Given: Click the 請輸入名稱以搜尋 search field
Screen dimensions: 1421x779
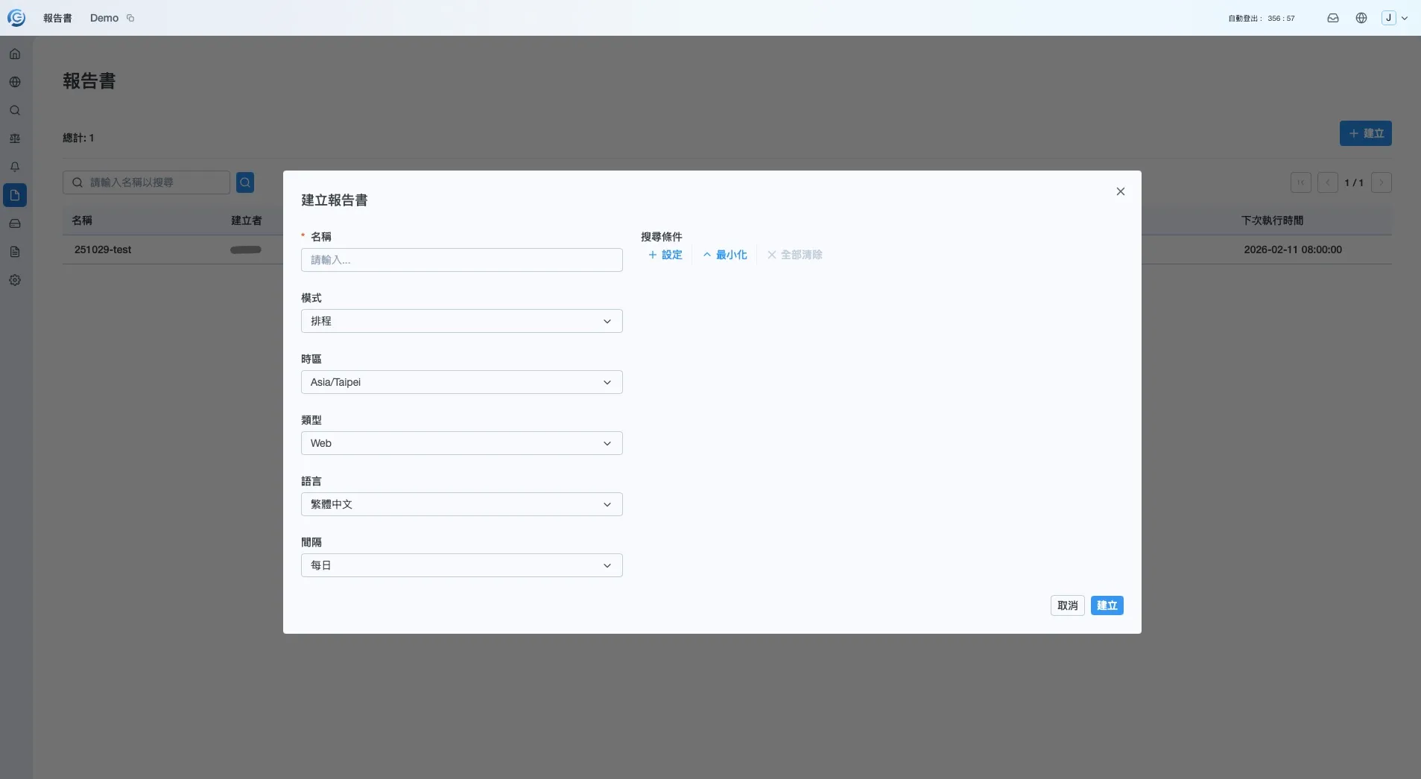Looking at the screenshot, I should (x=146, y=182).
